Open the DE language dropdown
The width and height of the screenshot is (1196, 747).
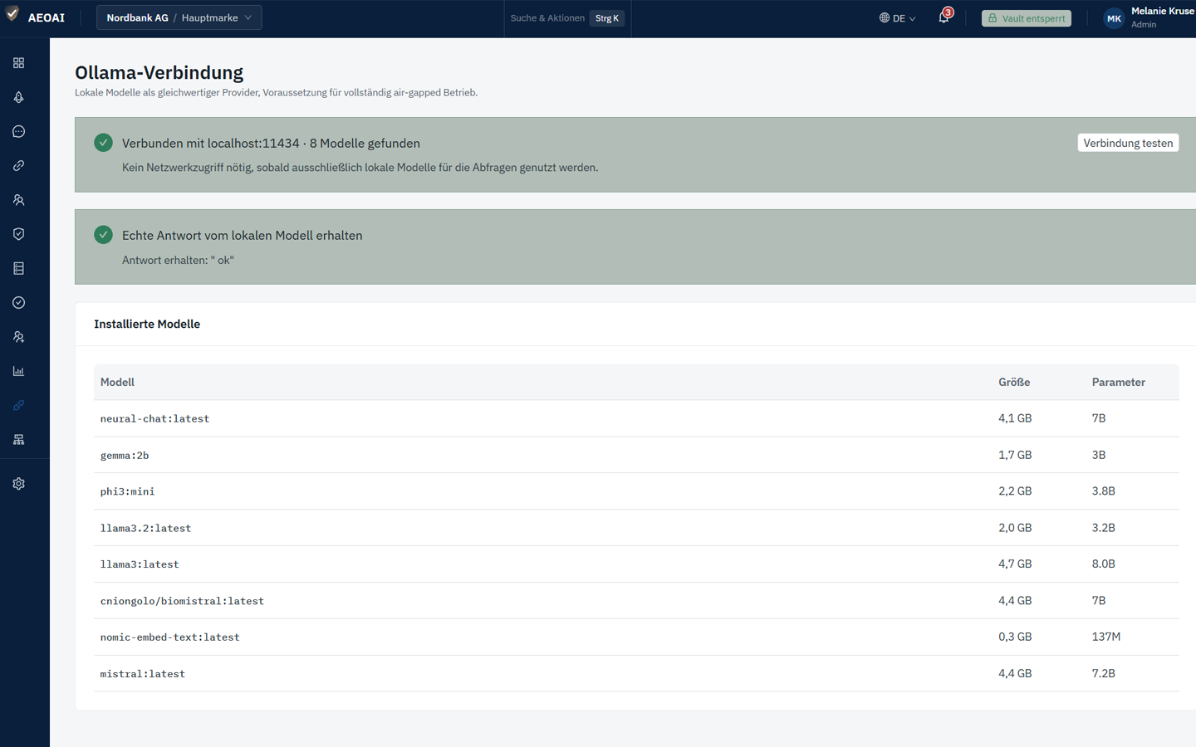[897, 18]
